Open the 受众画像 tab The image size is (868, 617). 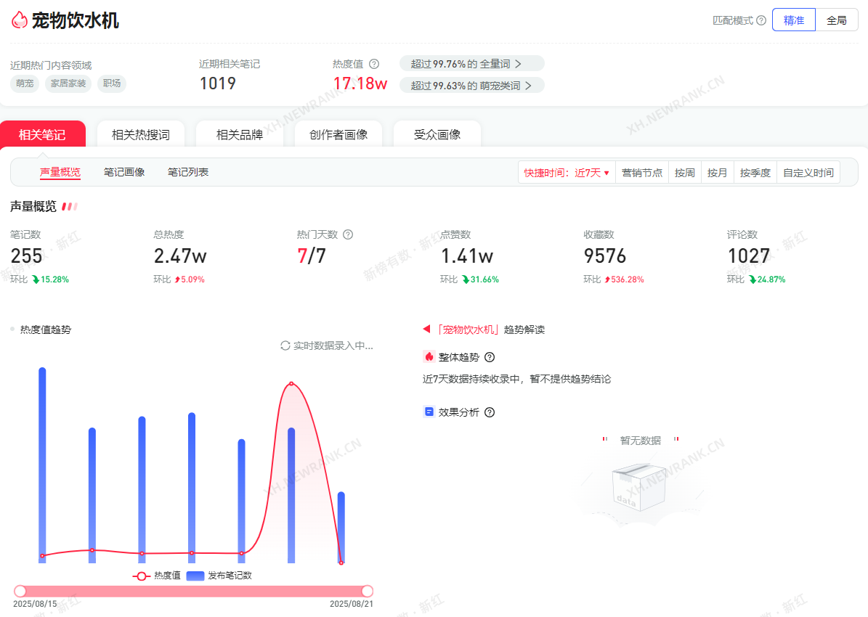coord(437,134)
